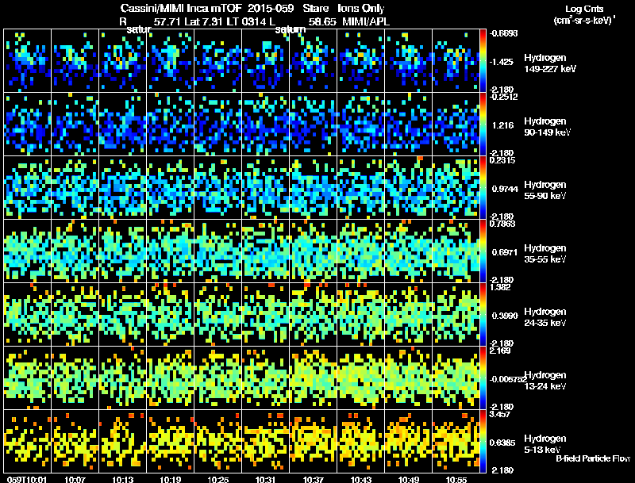Click the 10:07 time label
This screenshot has width=635, height=483.
click(75, 480)
